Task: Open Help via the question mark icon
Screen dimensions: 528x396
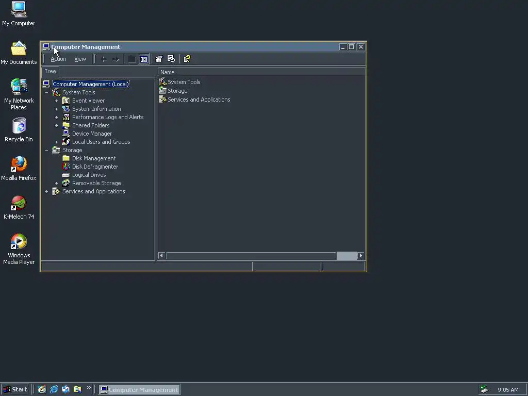Action: (x=187, y=59)
